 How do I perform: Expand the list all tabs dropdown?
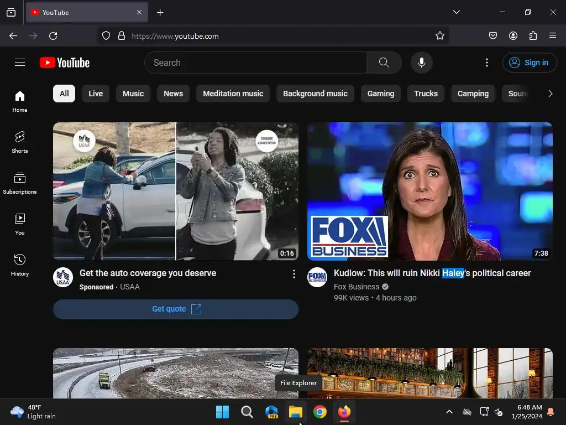click(456, 12)
